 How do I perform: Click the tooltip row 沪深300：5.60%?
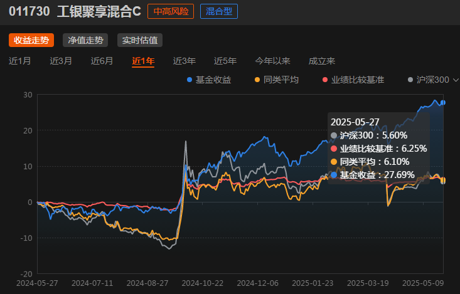[369, 135]
